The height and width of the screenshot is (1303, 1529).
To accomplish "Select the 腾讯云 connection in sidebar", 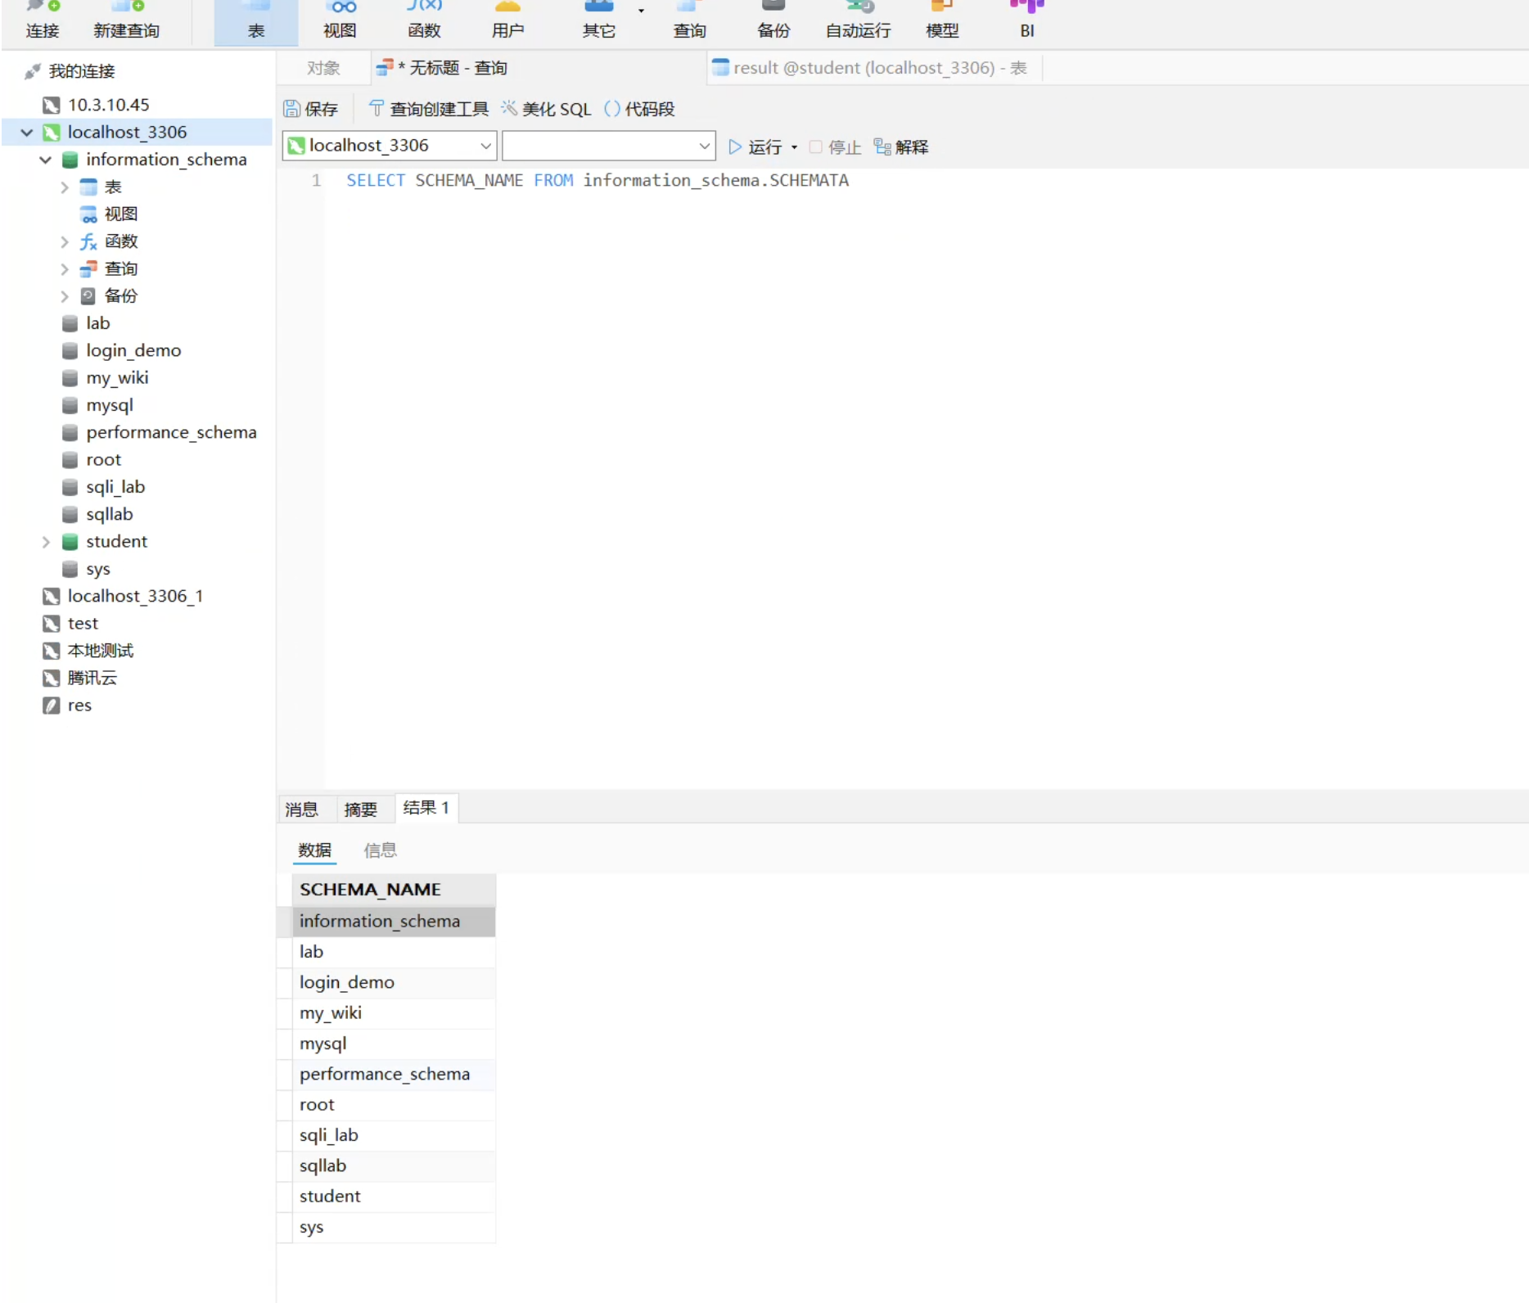I will point(92,678).
